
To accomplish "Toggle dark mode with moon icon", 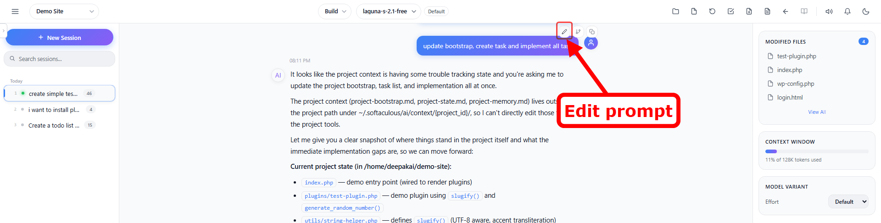I will pos(866,11).
